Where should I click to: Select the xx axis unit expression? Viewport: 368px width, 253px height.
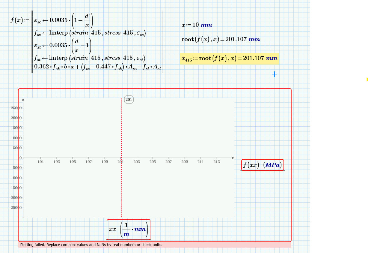click(x=128, y=229)
